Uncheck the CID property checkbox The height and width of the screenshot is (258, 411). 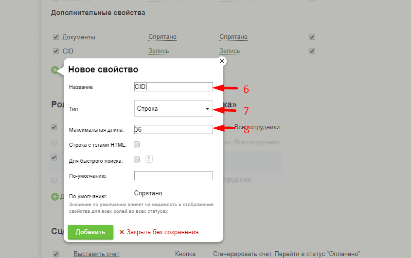(56, 51)
